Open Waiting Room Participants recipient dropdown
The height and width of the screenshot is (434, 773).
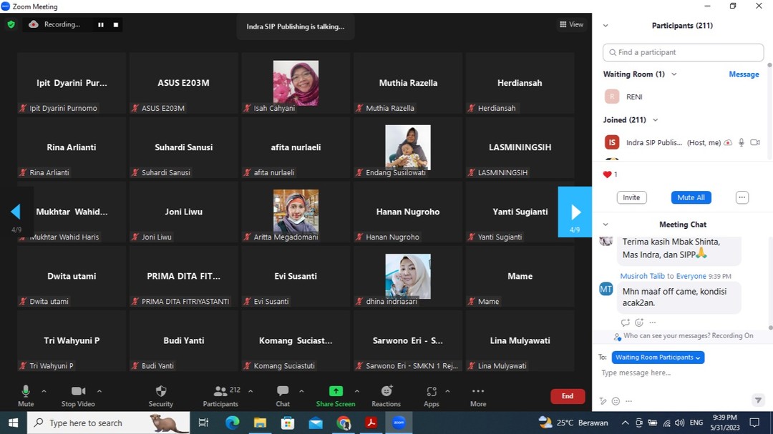pos(648,357)
